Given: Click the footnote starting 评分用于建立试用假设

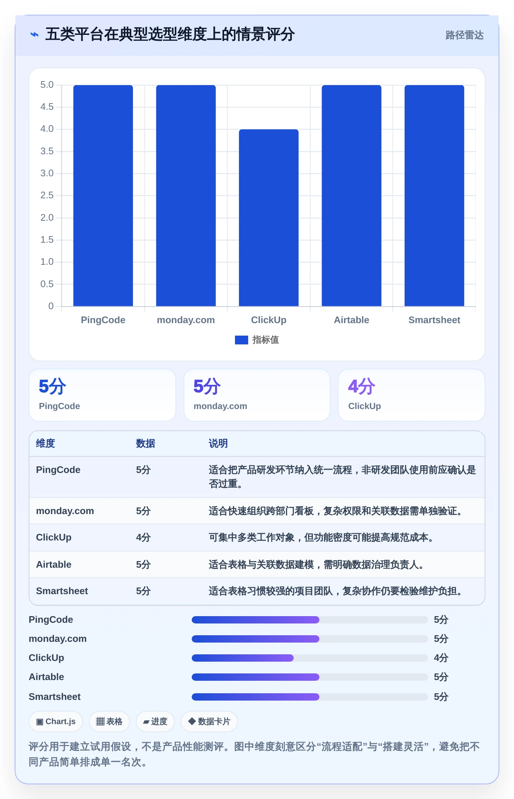Looking at the screenshot, I should [x=254, y=754].
